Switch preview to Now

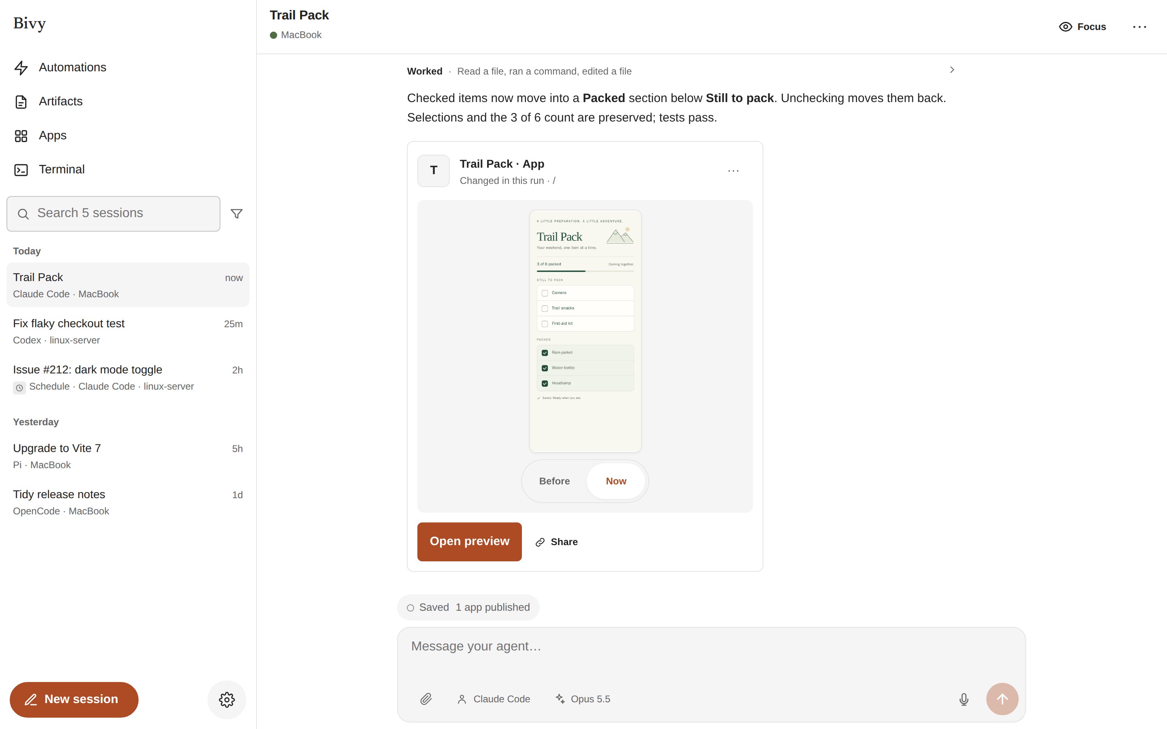pyautogui.click(x=616, y=481)
